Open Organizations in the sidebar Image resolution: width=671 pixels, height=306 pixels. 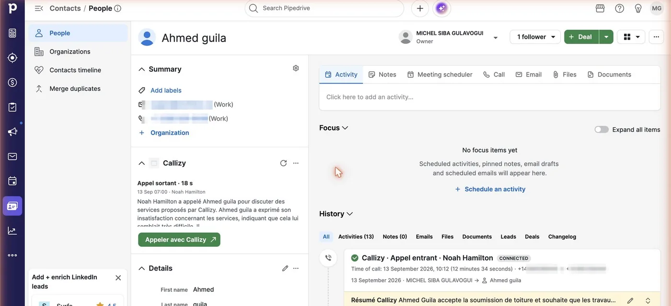pos(78,52)
